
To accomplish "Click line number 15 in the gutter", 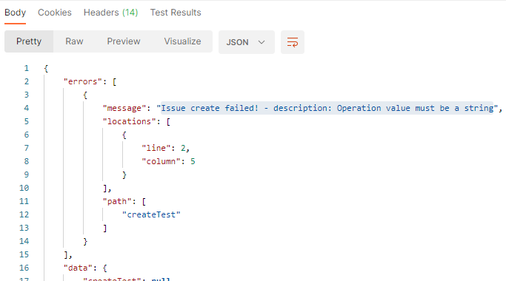I will [x=24, y=254].
